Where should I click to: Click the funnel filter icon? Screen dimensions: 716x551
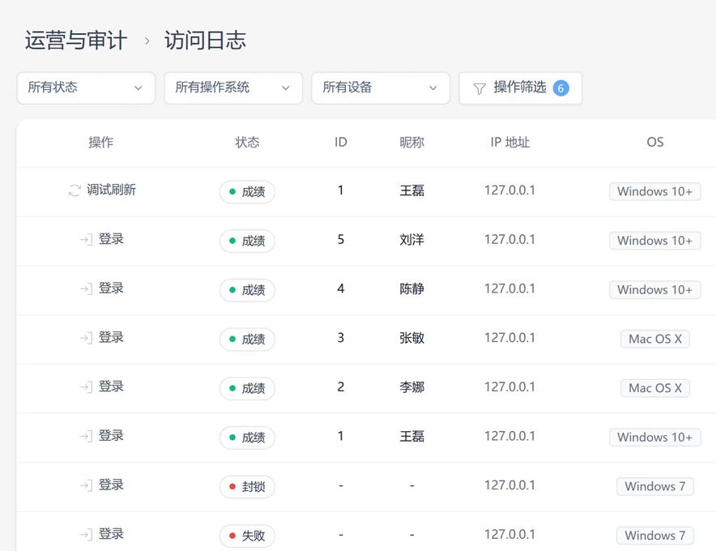(479, 88)
